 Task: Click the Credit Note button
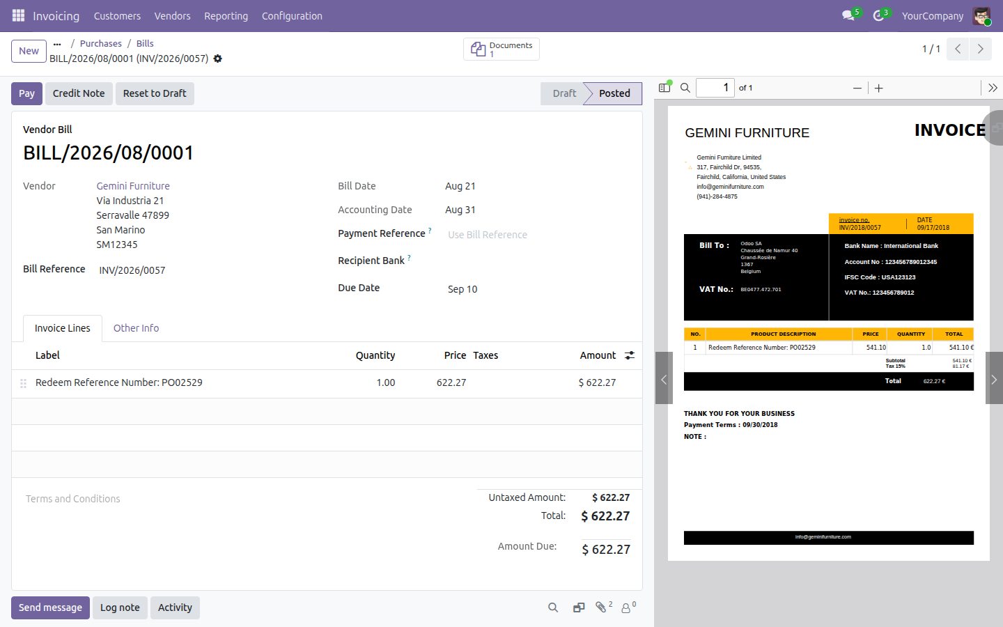79,93
